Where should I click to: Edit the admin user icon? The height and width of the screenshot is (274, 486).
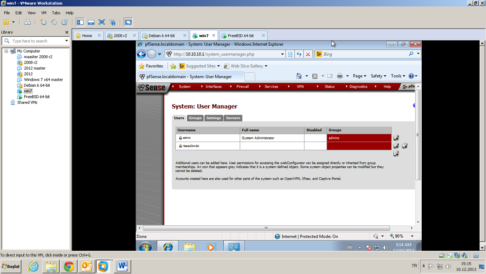point(396,138)
